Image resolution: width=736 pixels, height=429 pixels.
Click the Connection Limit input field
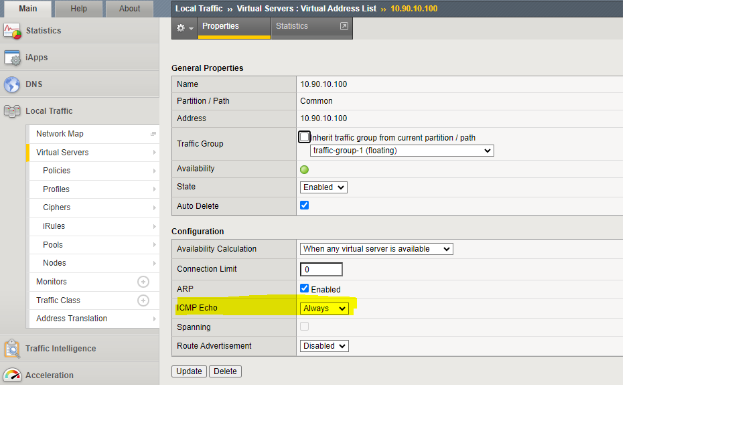pyautogui.click(x=321, y=269)
